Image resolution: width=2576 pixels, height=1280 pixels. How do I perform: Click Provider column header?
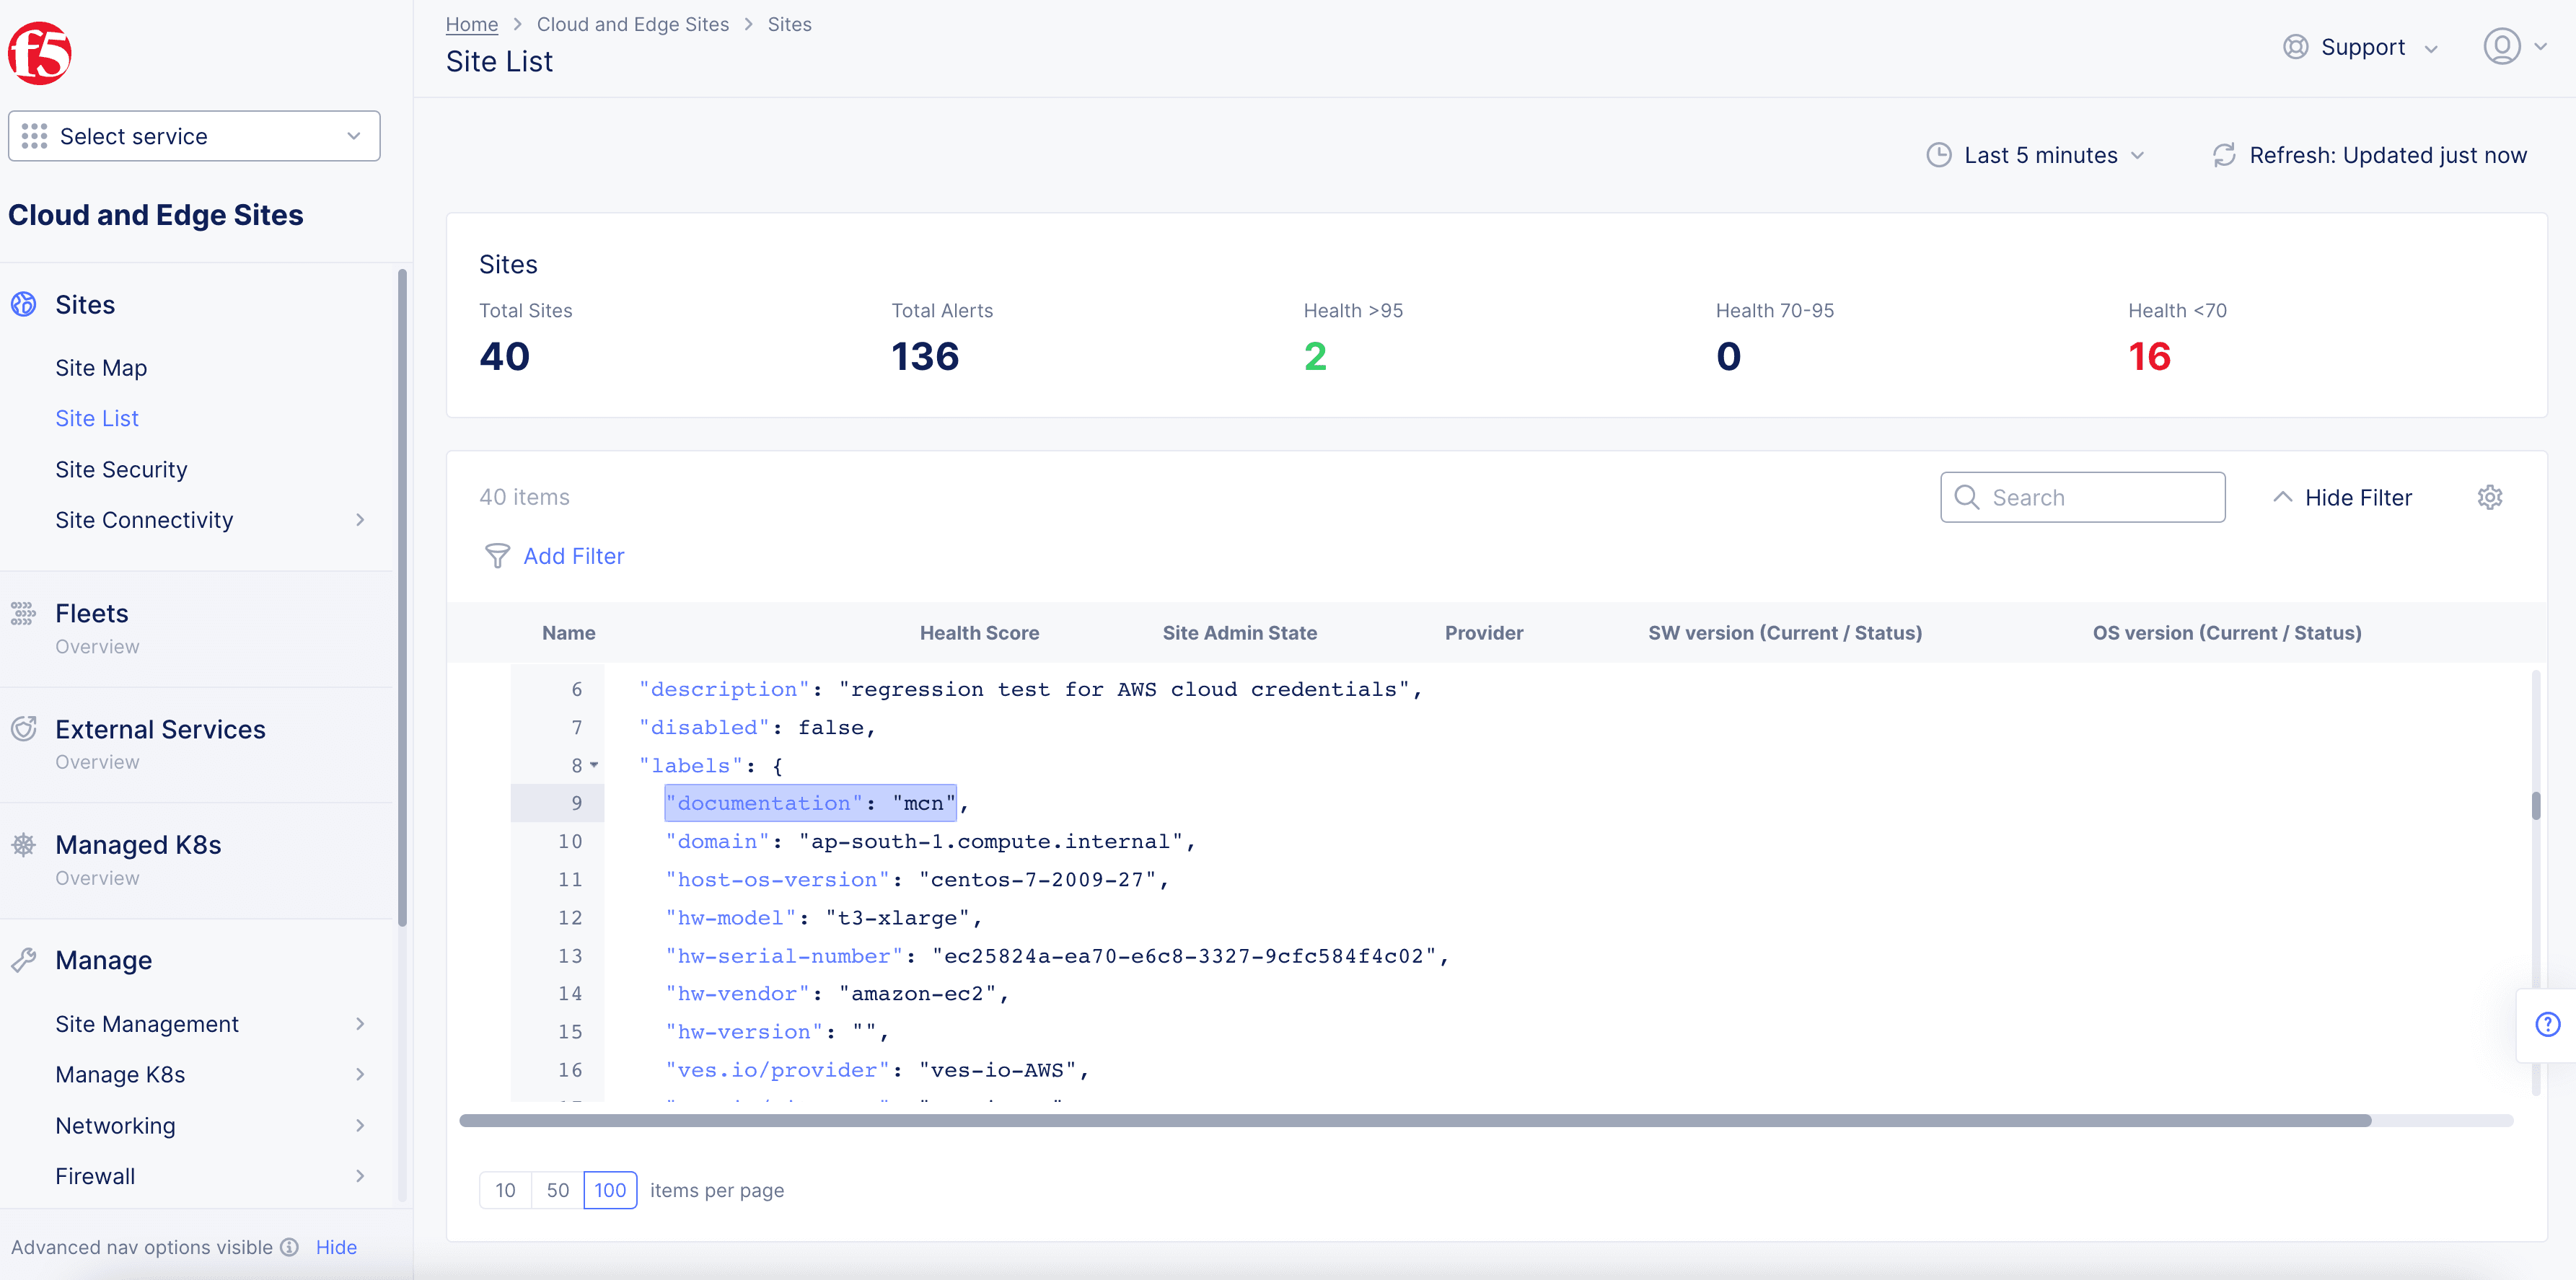click(1484, 632)
